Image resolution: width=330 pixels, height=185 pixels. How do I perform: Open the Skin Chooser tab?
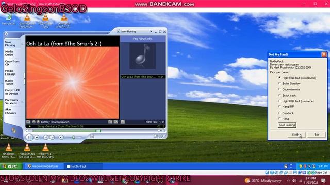[10, 111]
